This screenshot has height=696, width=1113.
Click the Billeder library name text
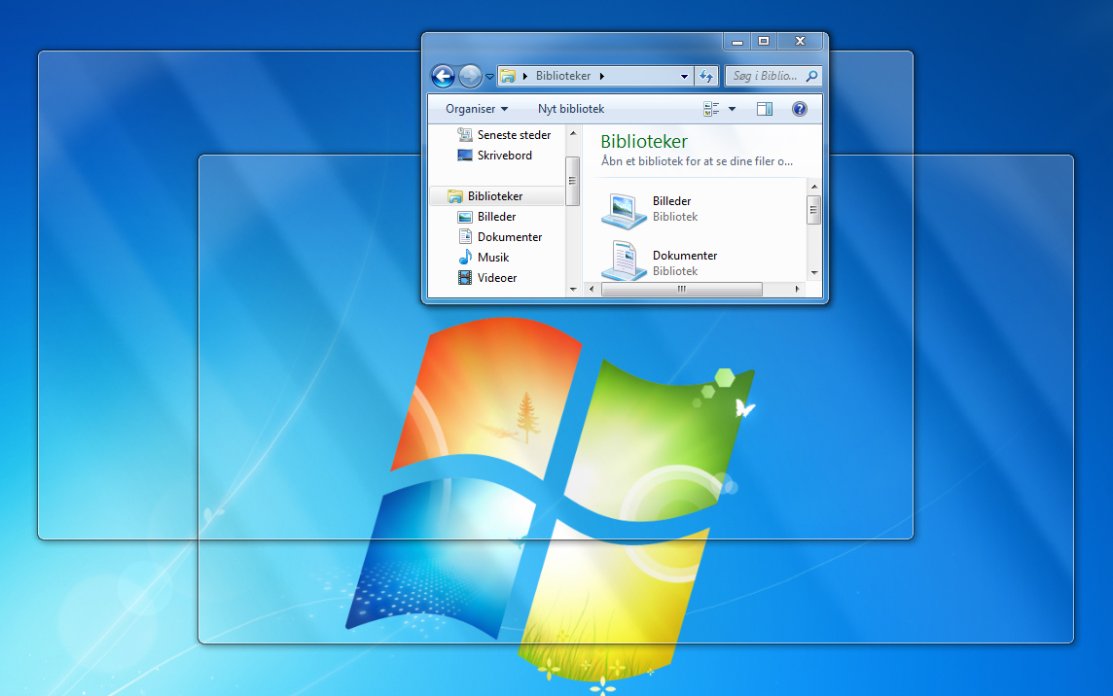671,201
